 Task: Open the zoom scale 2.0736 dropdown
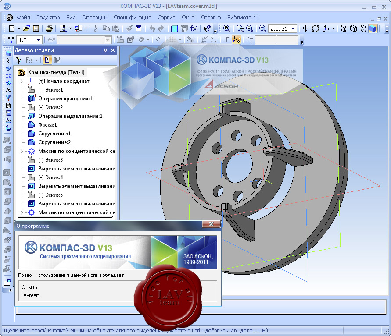tap(293, 29)
